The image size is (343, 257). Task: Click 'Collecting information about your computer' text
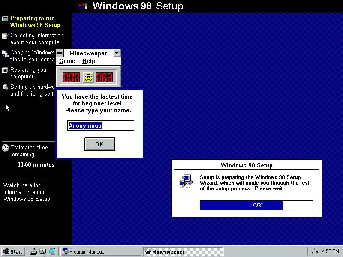tap(37, 39)
